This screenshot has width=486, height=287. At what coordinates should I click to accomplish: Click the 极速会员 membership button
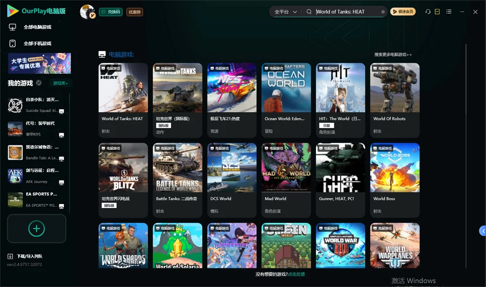[402, 12]
